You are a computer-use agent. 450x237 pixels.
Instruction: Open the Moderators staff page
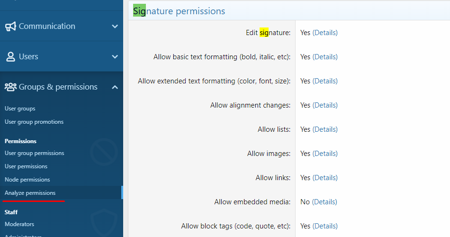[19, 224]
